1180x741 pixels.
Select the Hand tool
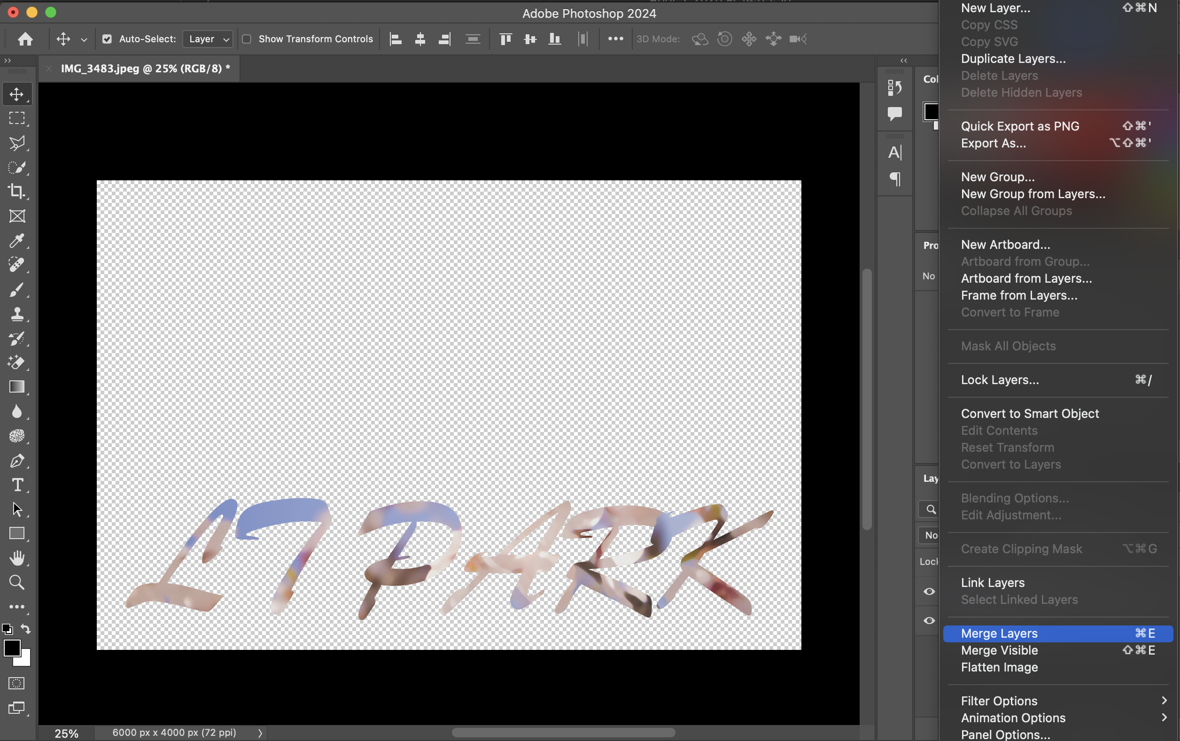tap(16, 558)
